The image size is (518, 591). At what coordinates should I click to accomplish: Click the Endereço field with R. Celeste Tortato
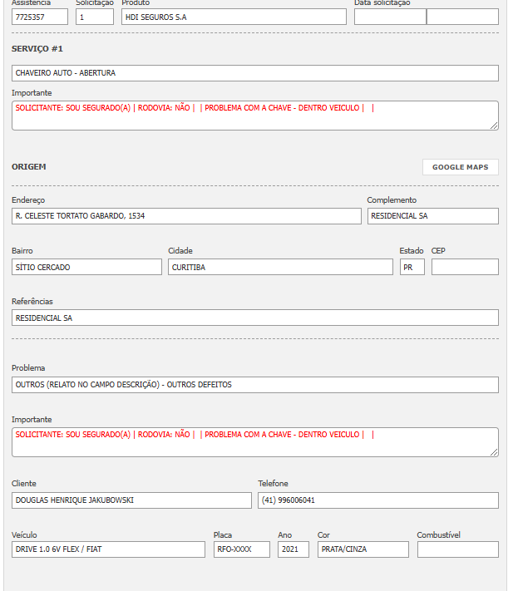point(186,216)
